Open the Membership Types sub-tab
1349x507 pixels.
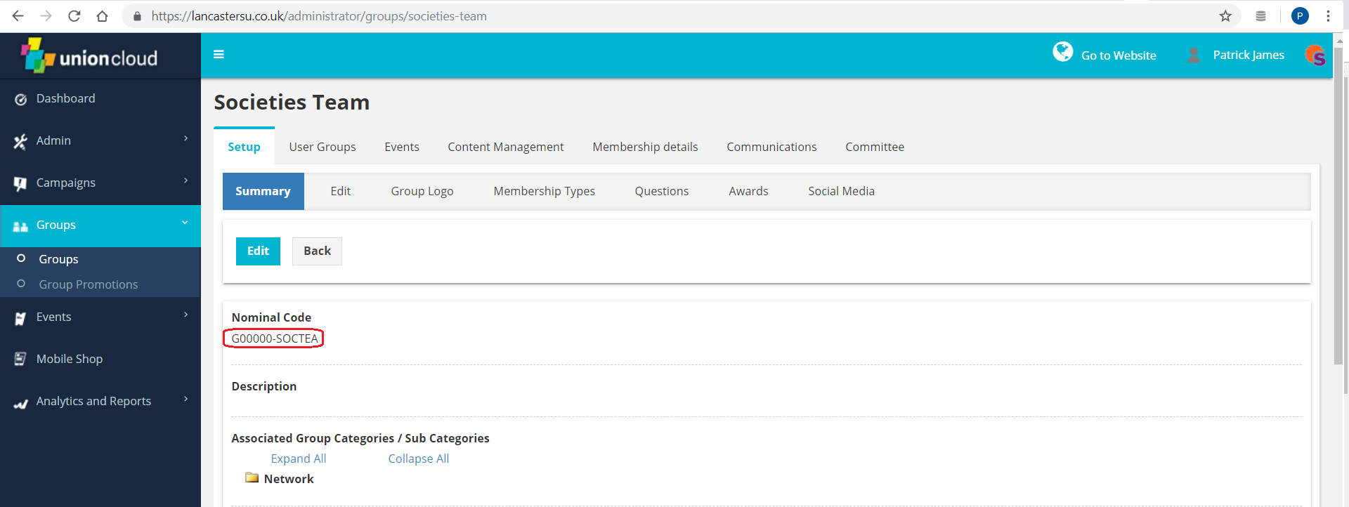[545, 191]
